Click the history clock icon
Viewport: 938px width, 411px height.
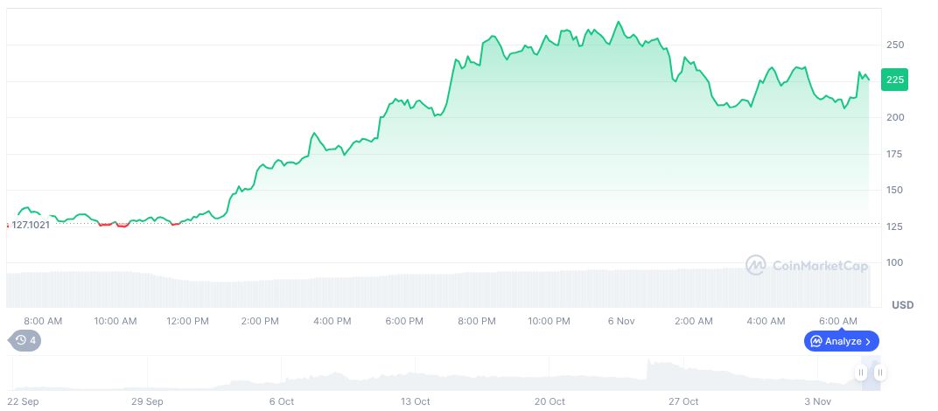tap(21, 340)
